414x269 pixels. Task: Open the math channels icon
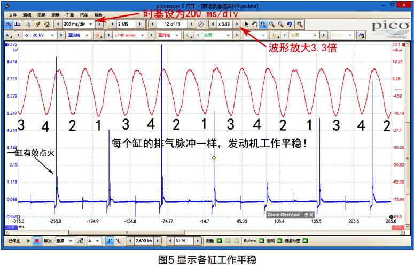361,35
